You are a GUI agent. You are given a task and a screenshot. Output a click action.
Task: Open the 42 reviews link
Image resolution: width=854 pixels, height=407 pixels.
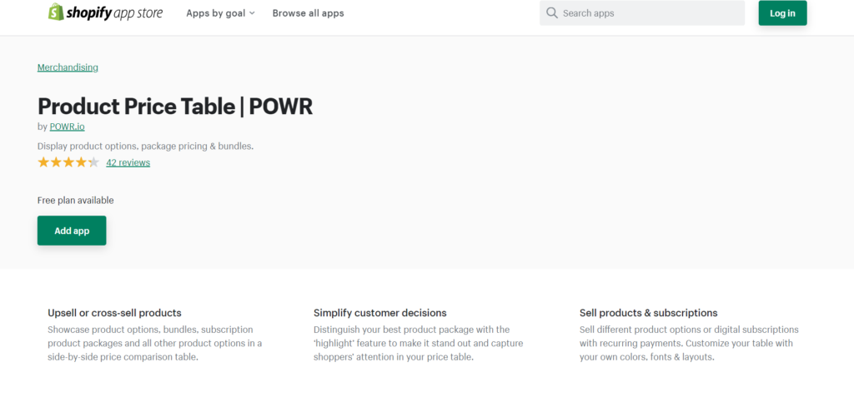click(128, 162)
